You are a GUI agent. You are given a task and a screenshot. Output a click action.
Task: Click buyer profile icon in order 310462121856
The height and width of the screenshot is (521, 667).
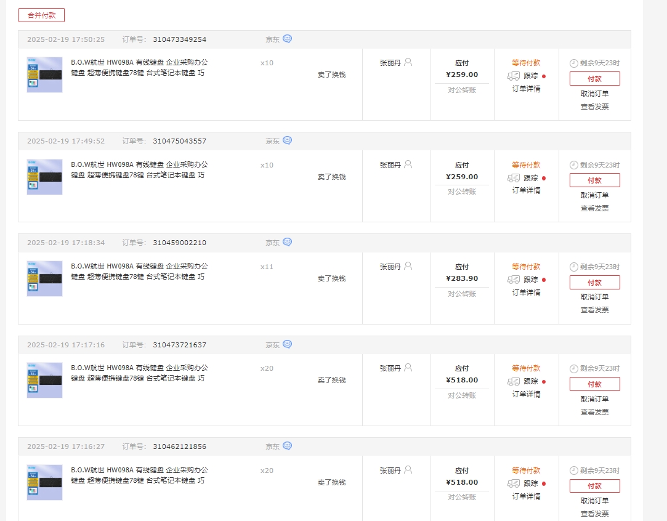(x=408, y=469)
